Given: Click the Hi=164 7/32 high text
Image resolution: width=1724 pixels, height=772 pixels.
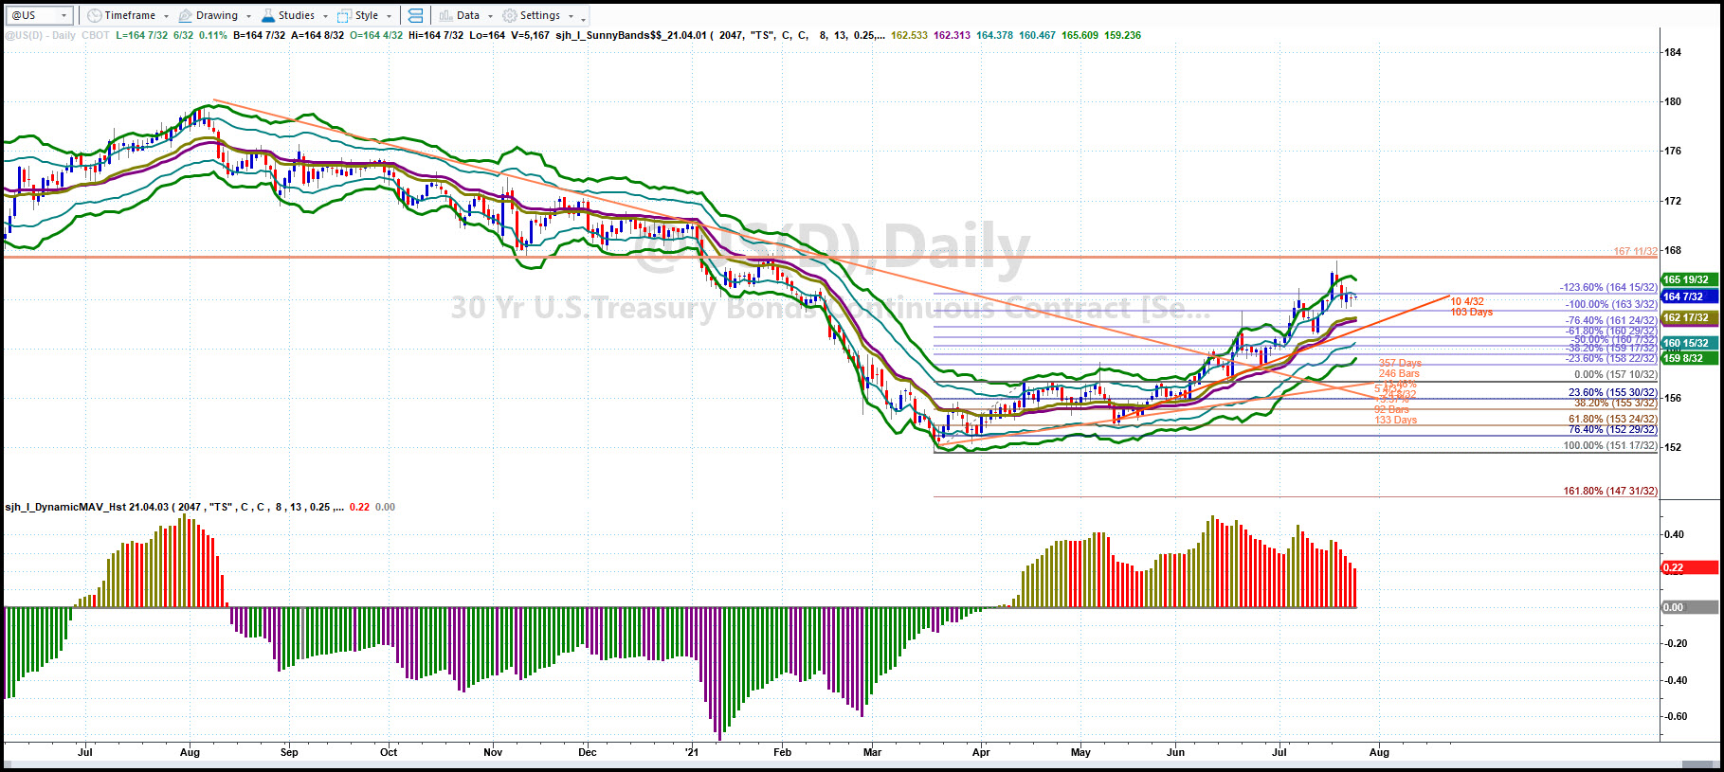Looking at the screenshot, I should (436, 35).
